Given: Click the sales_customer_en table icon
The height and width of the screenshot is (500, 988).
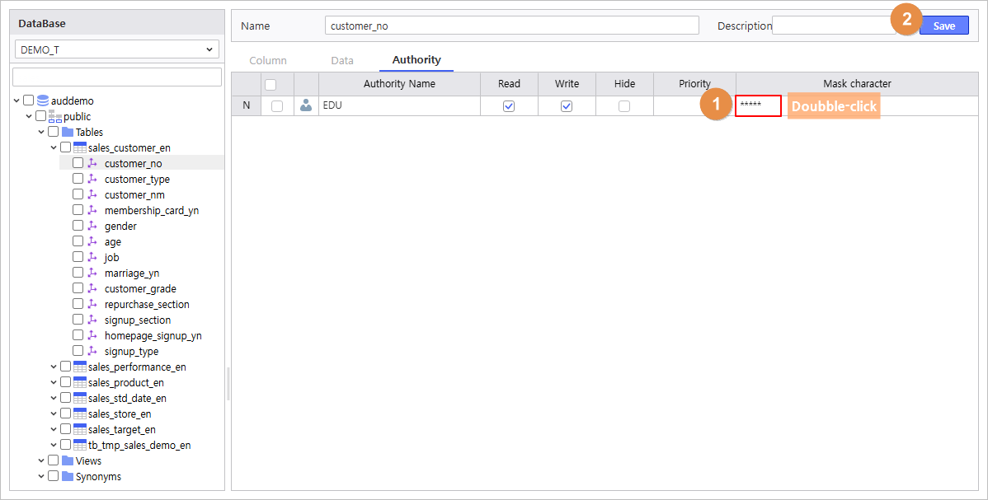Looking at the screenshot, I should [80, 147].
